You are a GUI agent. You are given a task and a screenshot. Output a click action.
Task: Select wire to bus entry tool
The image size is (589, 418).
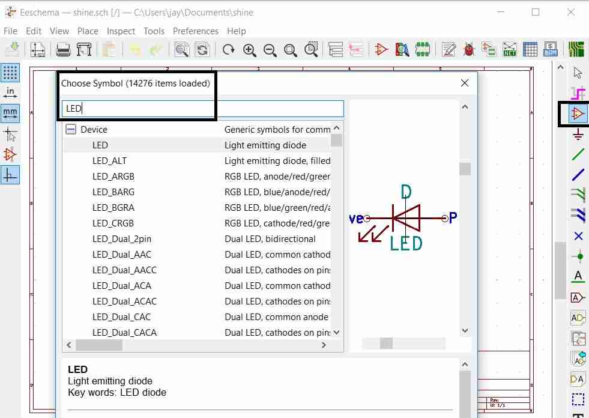click(578, 195)
